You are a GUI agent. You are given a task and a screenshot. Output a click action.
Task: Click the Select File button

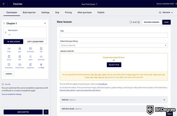tap(114, 65)
